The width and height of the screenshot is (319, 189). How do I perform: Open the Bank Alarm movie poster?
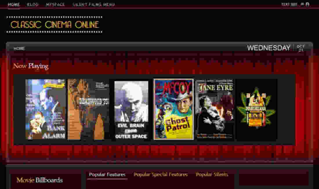[46, 109]
